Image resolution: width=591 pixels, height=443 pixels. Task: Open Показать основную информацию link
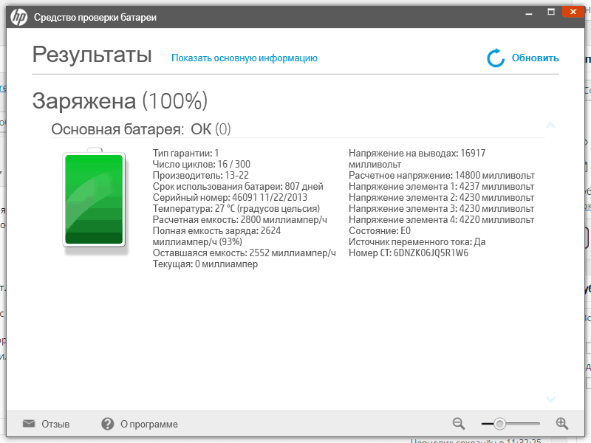coord(245,58)
